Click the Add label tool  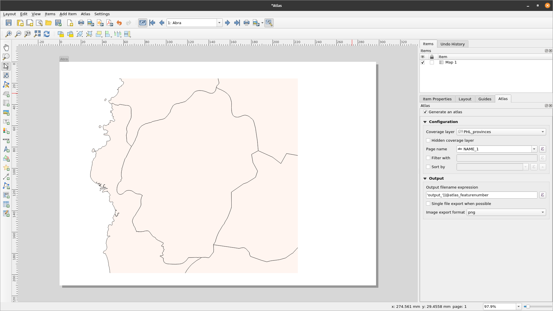(6, 122)
